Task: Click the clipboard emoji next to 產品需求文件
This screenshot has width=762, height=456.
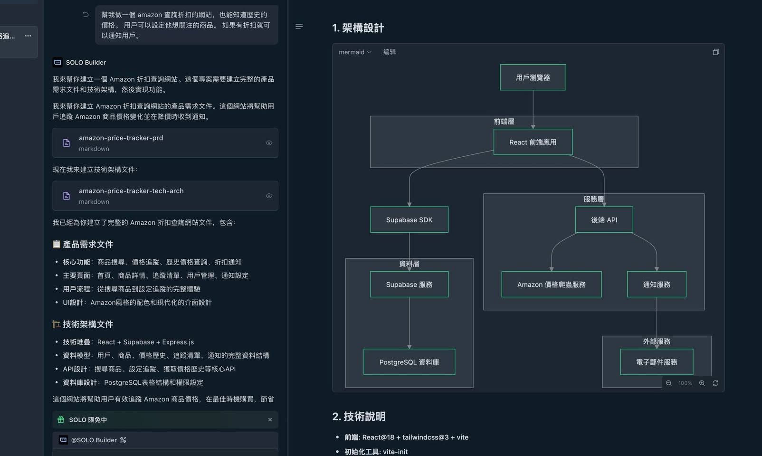Action: [x=57, y=245]
